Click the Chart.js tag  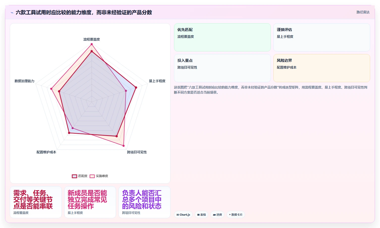coord(183,215)
